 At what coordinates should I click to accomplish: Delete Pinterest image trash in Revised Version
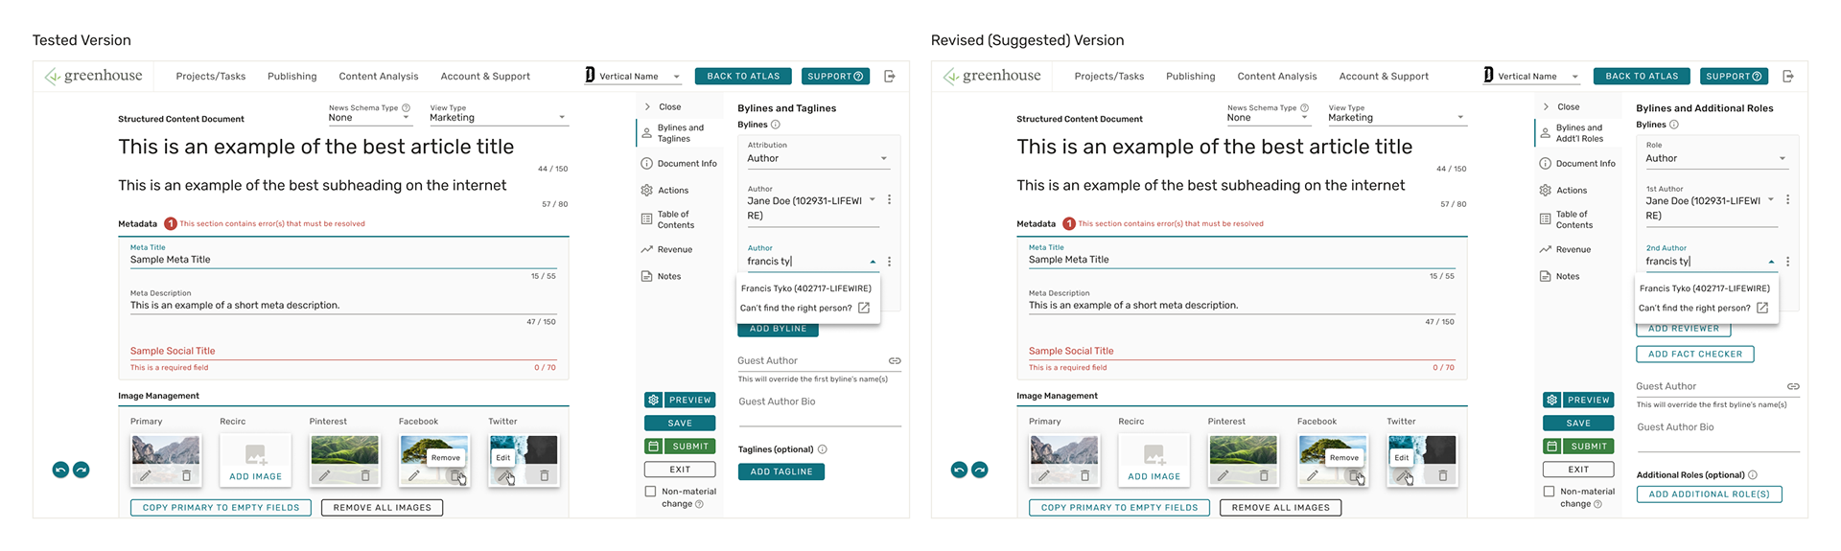tap(1264, 475)
